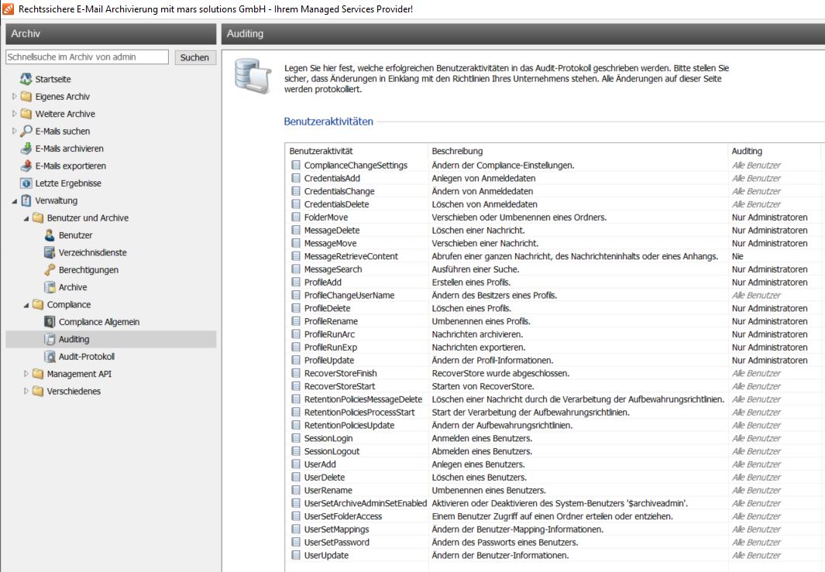This screenshot has width=825, height=572.
Task: Click the E-Mails suchen magnifier icon
Action: (26, 131)
